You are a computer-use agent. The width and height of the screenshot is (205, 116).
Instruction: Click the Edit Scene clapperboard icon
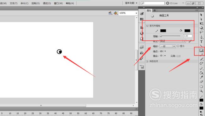click(110, 13)
